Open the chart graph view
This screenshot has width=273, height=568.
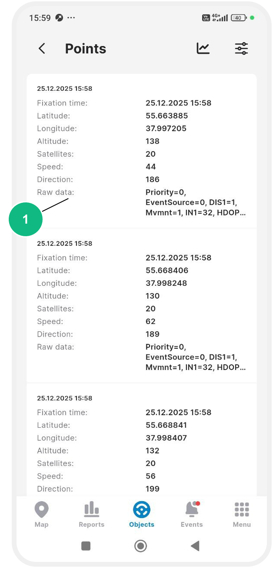coord(203,49)
